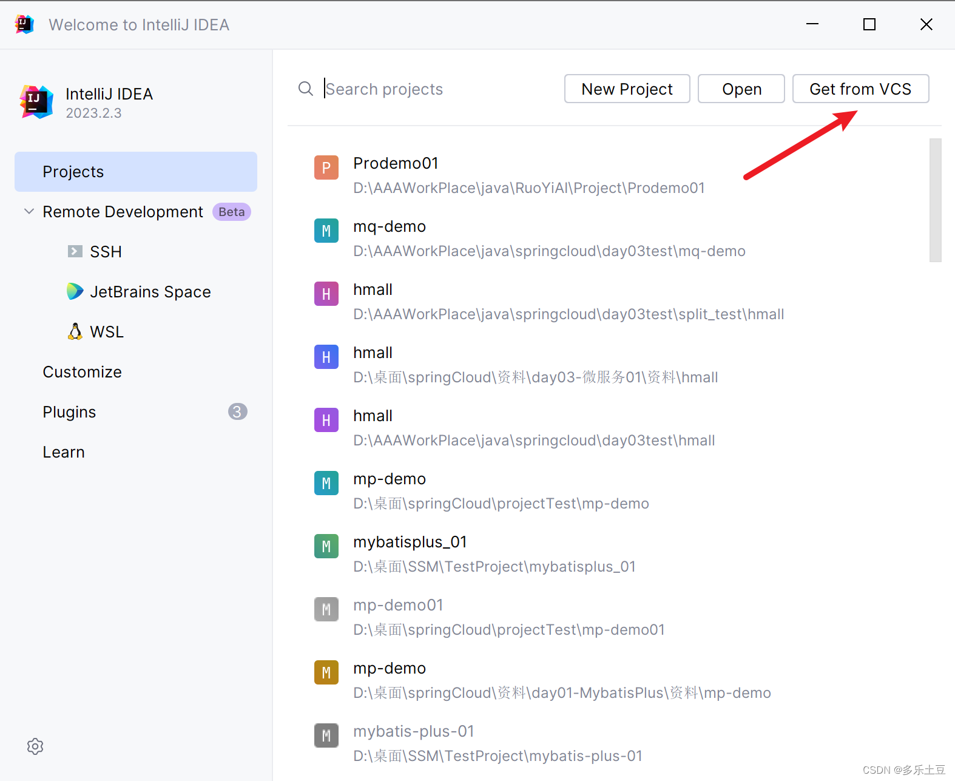Click the WSL penguin icon
Screen dimensions: 955x781
[x=75, y=331]
